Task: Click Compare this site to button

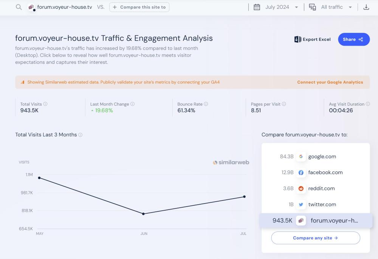Action: (x=139, y=7)
